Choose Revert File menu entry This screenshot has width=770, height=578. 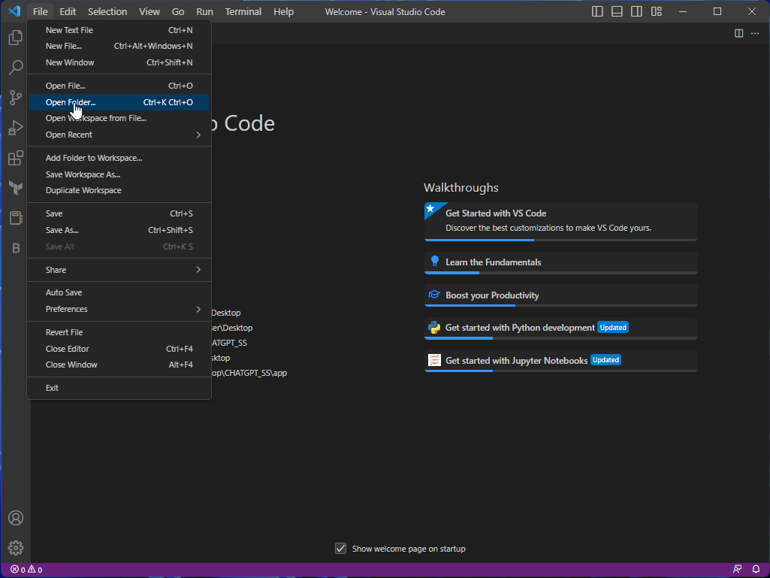tap(119, 332)
